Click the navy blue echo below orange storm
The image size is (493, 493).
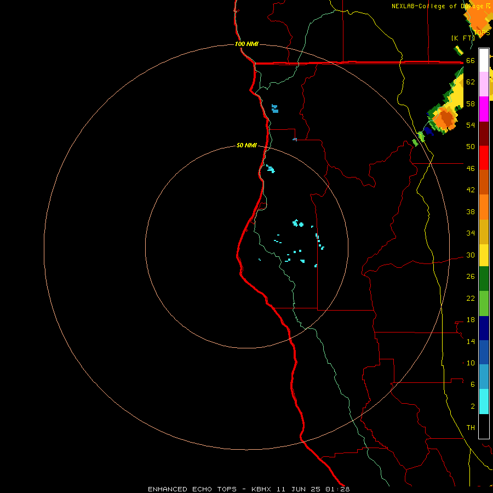[x=428, y=131]
